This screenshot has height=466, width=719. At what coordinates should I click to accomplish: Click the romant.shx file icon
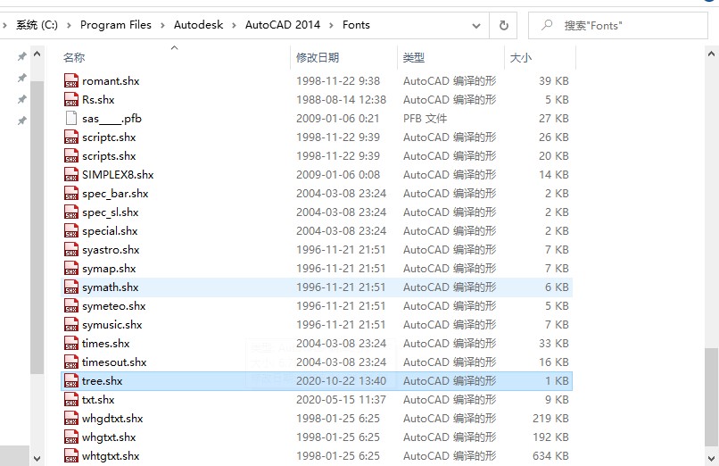point(71,81)
